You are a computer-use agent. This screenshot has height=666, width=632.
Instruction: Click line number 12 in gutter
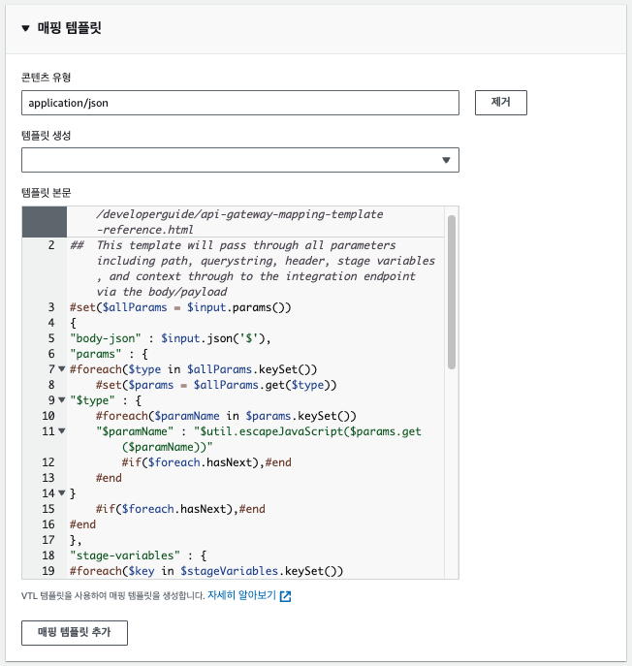click(48, 462)
